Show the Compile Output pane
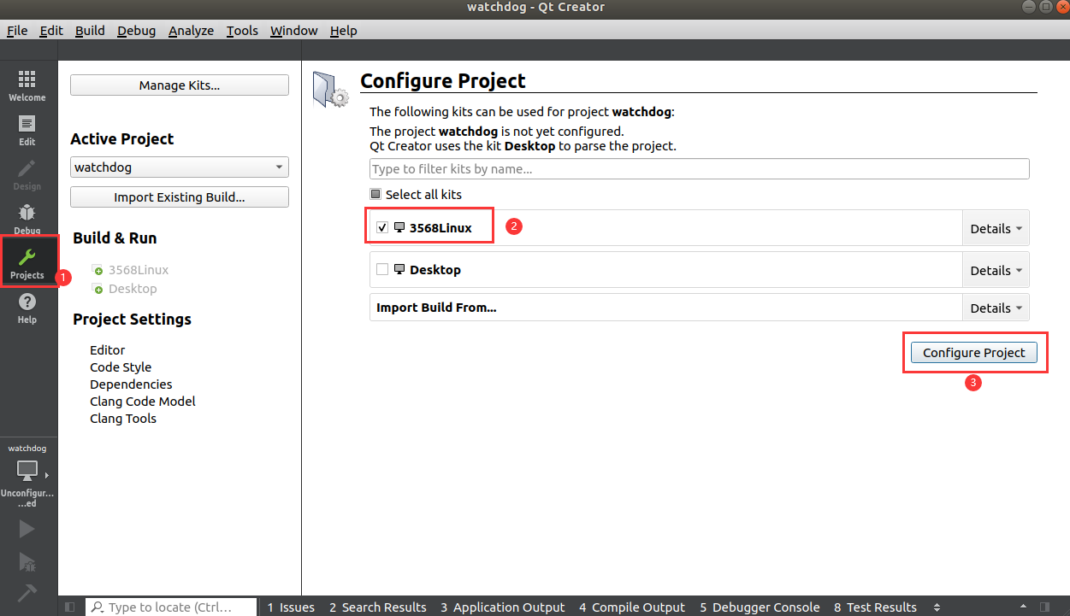Image resolution: width=1070 pixels, height=616 pixels. click(632, 607)
